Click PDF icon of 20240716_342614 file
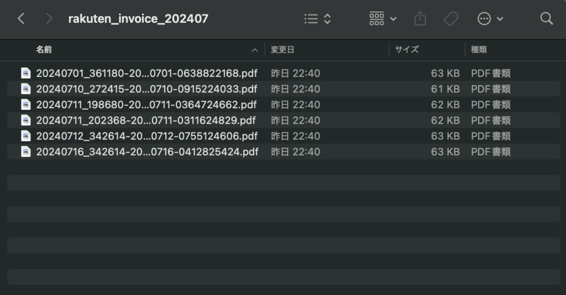 [x=25, y=152]
